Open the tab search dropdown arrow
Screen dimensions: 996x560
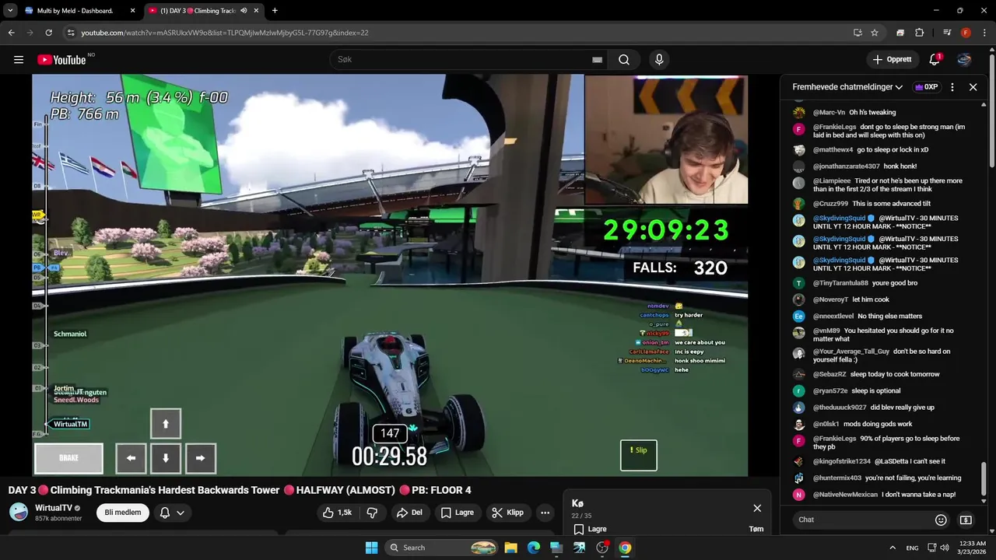point(10,11)
